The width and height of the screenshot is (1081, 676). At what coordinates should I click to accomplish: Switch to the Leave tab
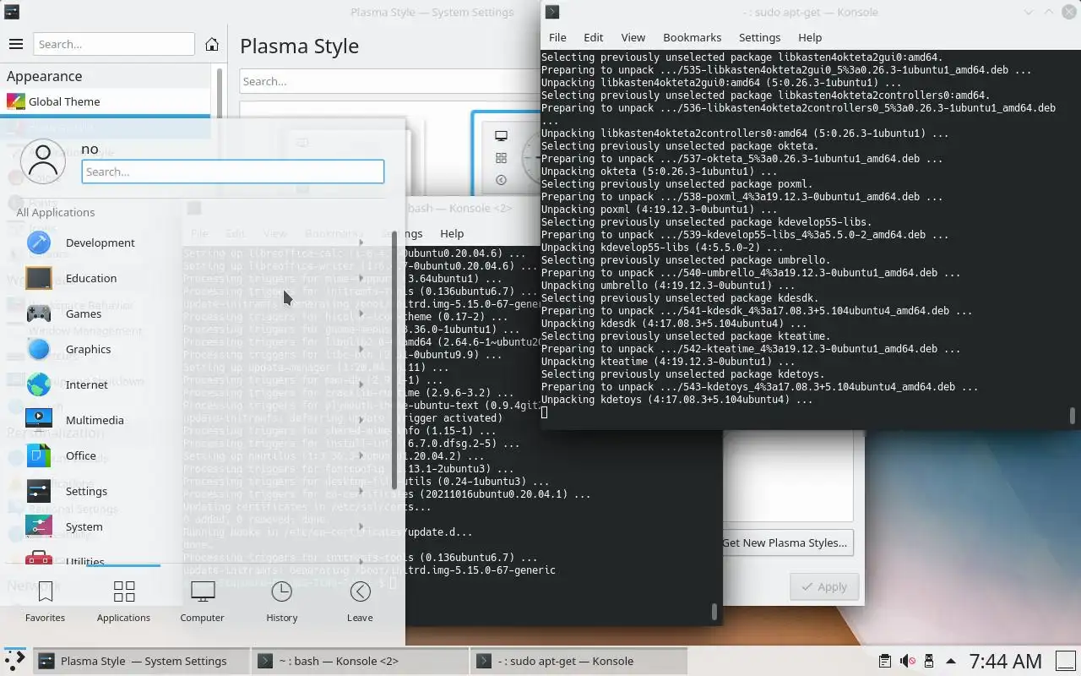tap(360, 602)
